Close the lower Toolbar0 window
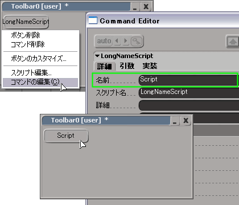Viewport: 239px width, 205px height. pyautogui.click(x=186, y=121)
